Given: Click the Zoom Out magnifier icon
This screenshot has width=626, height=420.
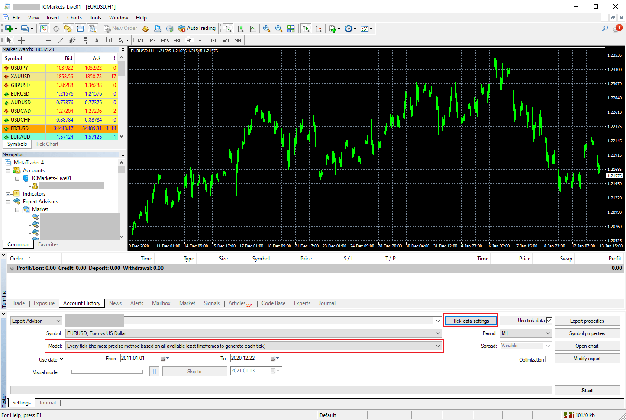Looking at the screenshot, I should pos(279,29).
